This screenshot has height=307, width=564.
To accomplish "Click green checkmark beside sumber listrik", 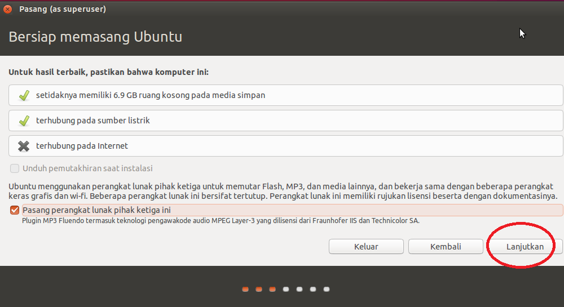I will pyautogui.click(x=24, y=121).
